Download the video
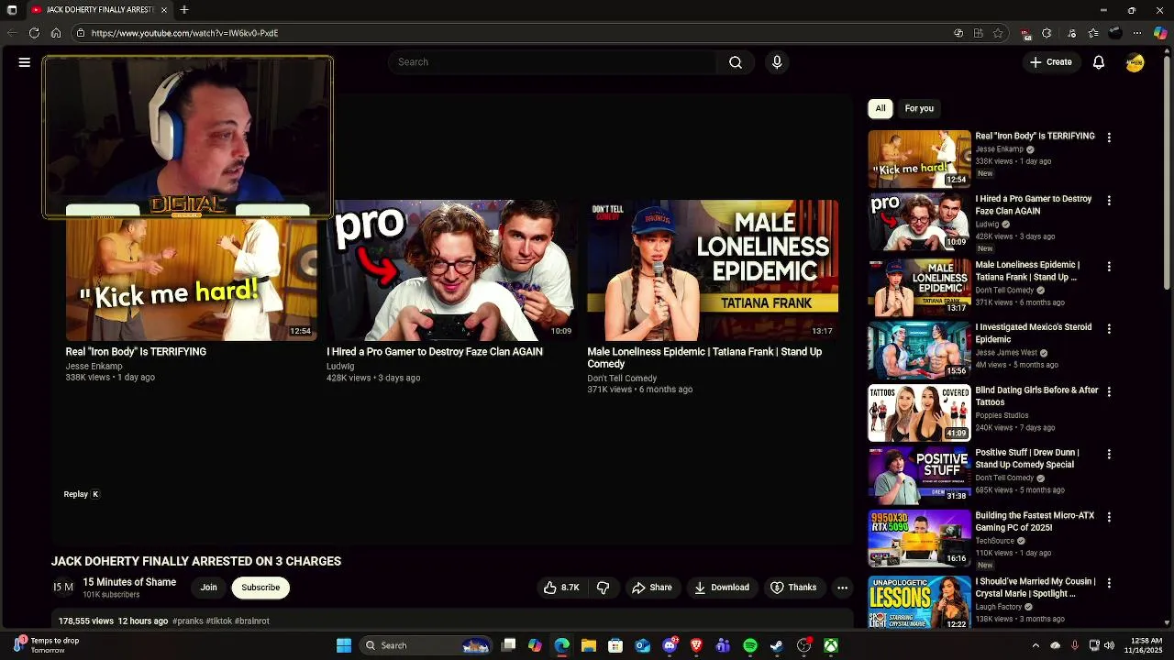Screen dimensions: 1174x660 pyautogui.click(x=722, y=588)
